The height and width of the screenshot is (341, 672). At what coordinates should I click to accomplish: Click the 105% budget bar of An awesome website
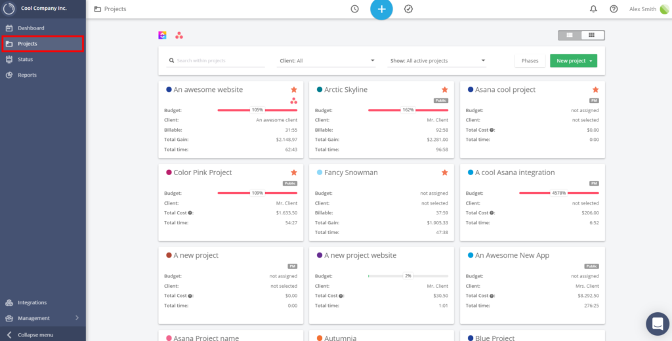(257, 110)
